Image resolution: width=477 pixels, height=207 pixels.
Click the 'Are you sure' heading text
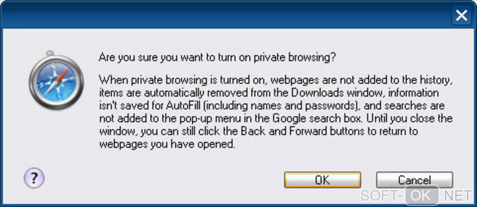pyautogui.click(x=217, y=58)
